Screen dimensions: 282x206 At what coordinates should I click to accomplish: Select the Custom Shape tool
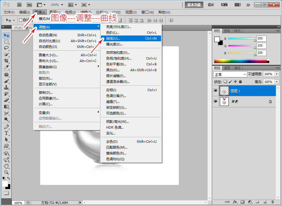6,146
